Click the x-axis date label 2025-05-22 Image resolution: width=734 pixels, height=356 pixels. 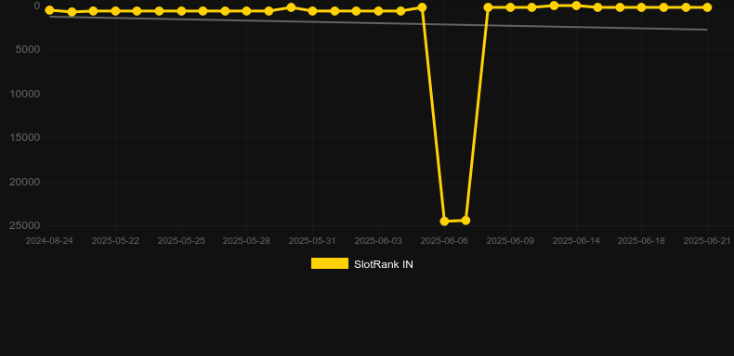(x=115, y=241)
